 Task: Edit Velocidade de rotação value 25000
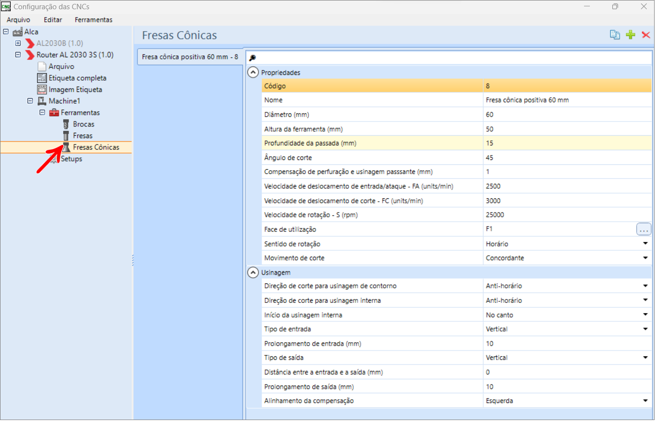click(x=567, y=215)
